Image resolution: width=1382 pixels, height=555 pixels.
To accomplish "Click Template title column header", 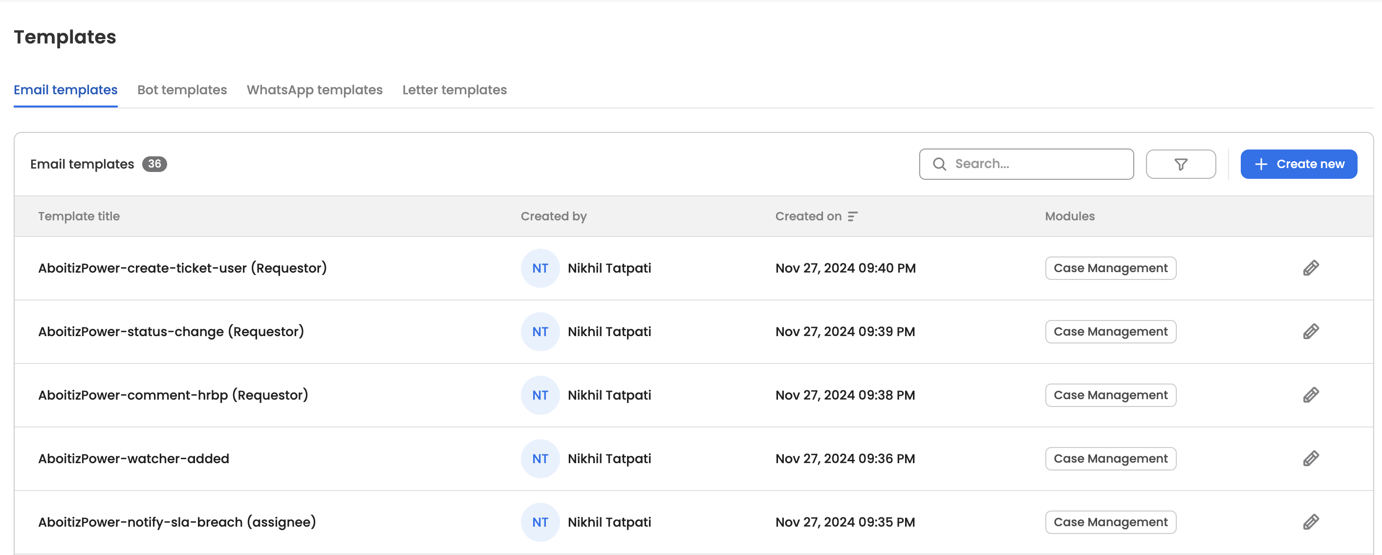I will (x=79, y=216).
